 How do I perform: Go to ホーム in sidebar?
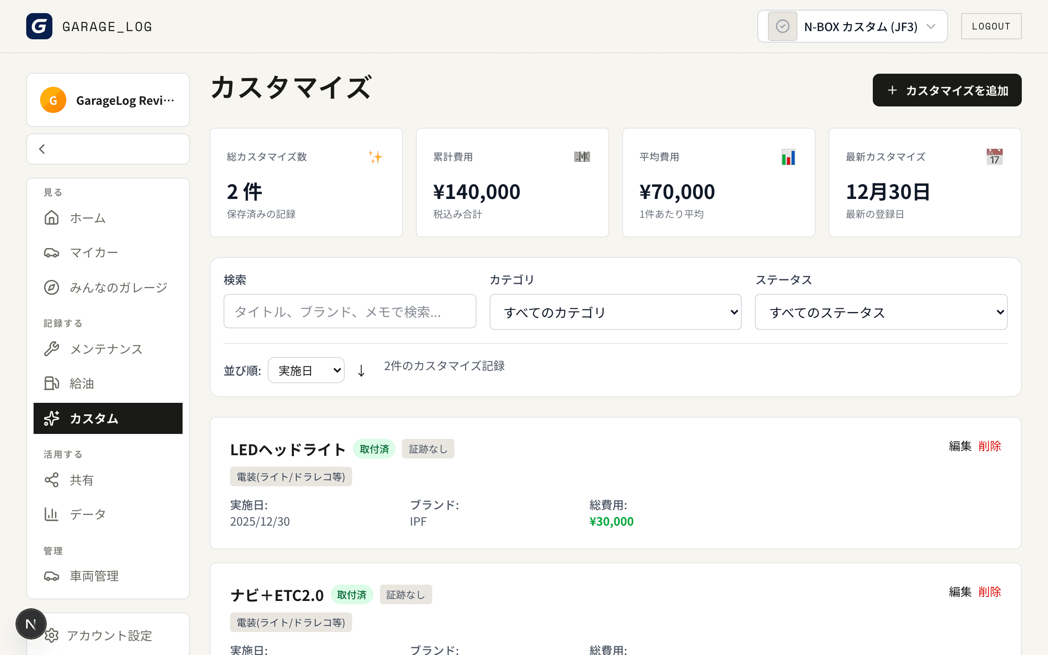coord(108,217)
